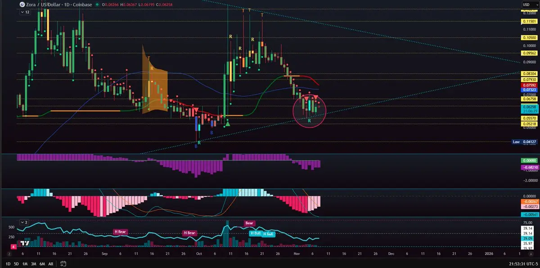Click the green 0.00000 histogram value label
This screenshot has width=540, height=268.
click(x=529, y=160)
